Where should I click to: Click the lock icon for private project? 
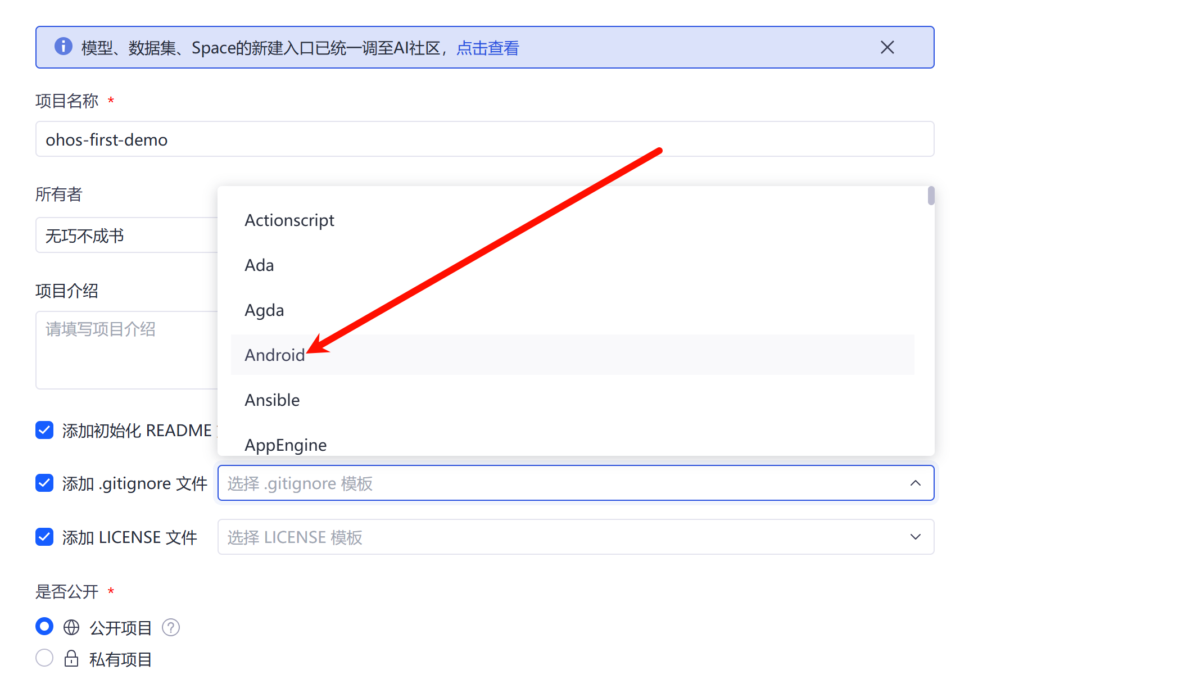click(x=71, y=659)
